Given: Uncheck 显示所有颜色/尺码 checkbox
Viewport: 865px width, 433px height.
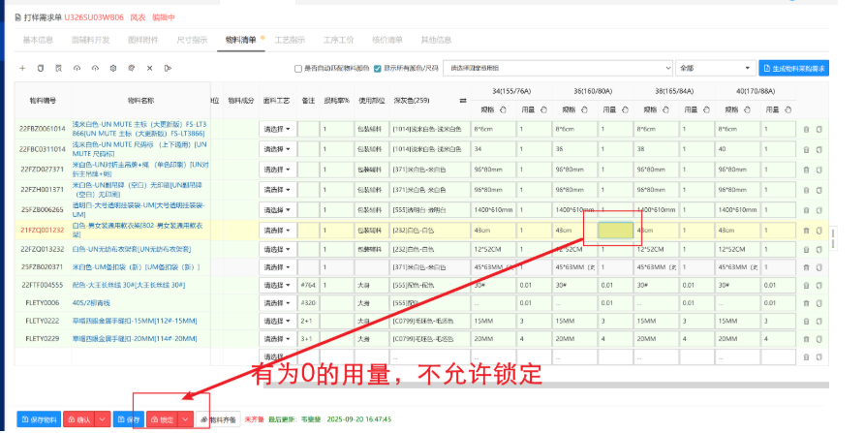Looking at the screenshot, I should (378, 69).
